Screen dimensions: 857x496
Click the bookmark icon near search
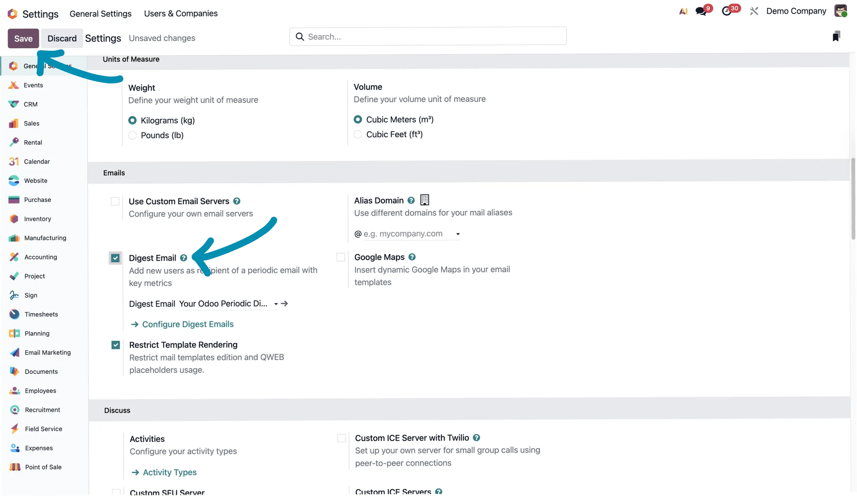click(x=836, y=36)
